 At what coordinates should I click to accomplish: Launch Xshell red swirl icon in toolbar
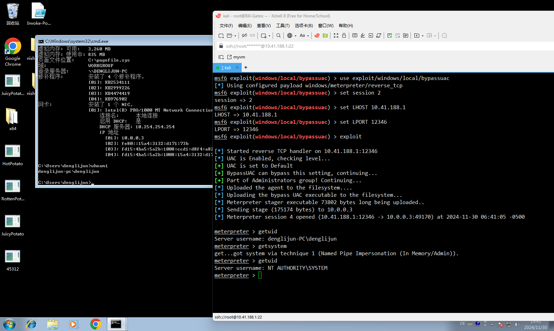[317, 35]
